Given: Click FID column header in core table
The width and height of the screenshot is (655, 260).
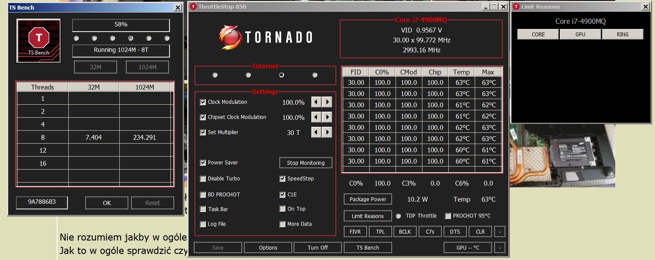Looking at the screenshot, I should coord(356,72).
